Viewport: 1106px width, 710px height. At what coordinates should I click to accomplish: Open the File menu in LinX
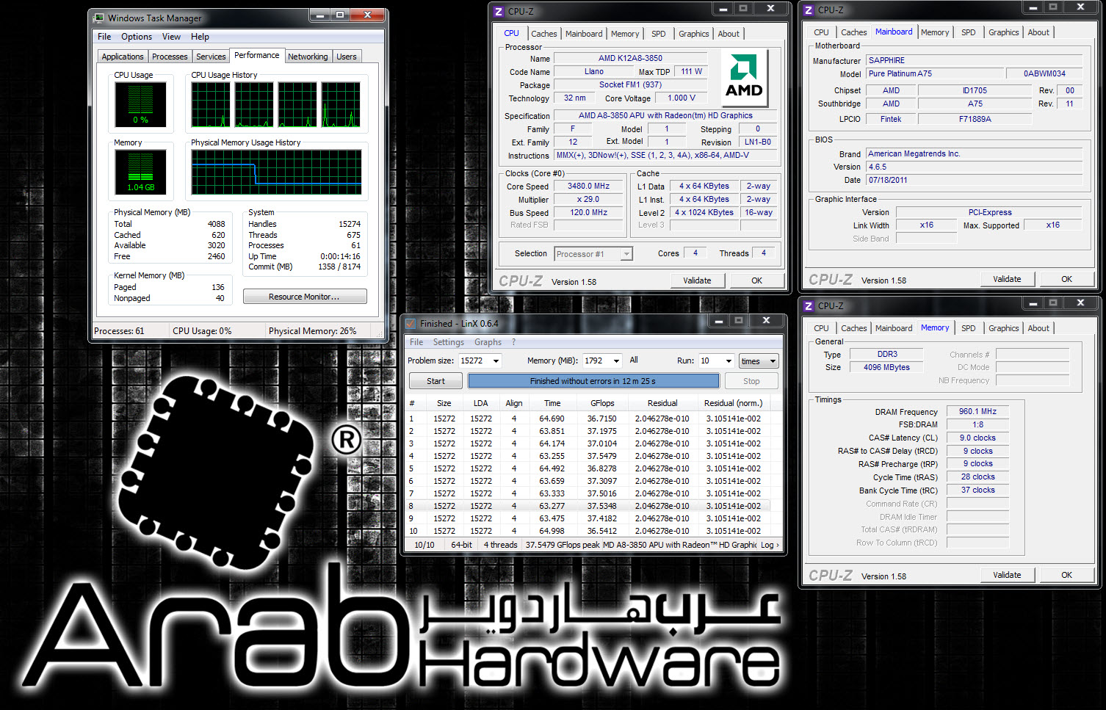coord(416,342)
